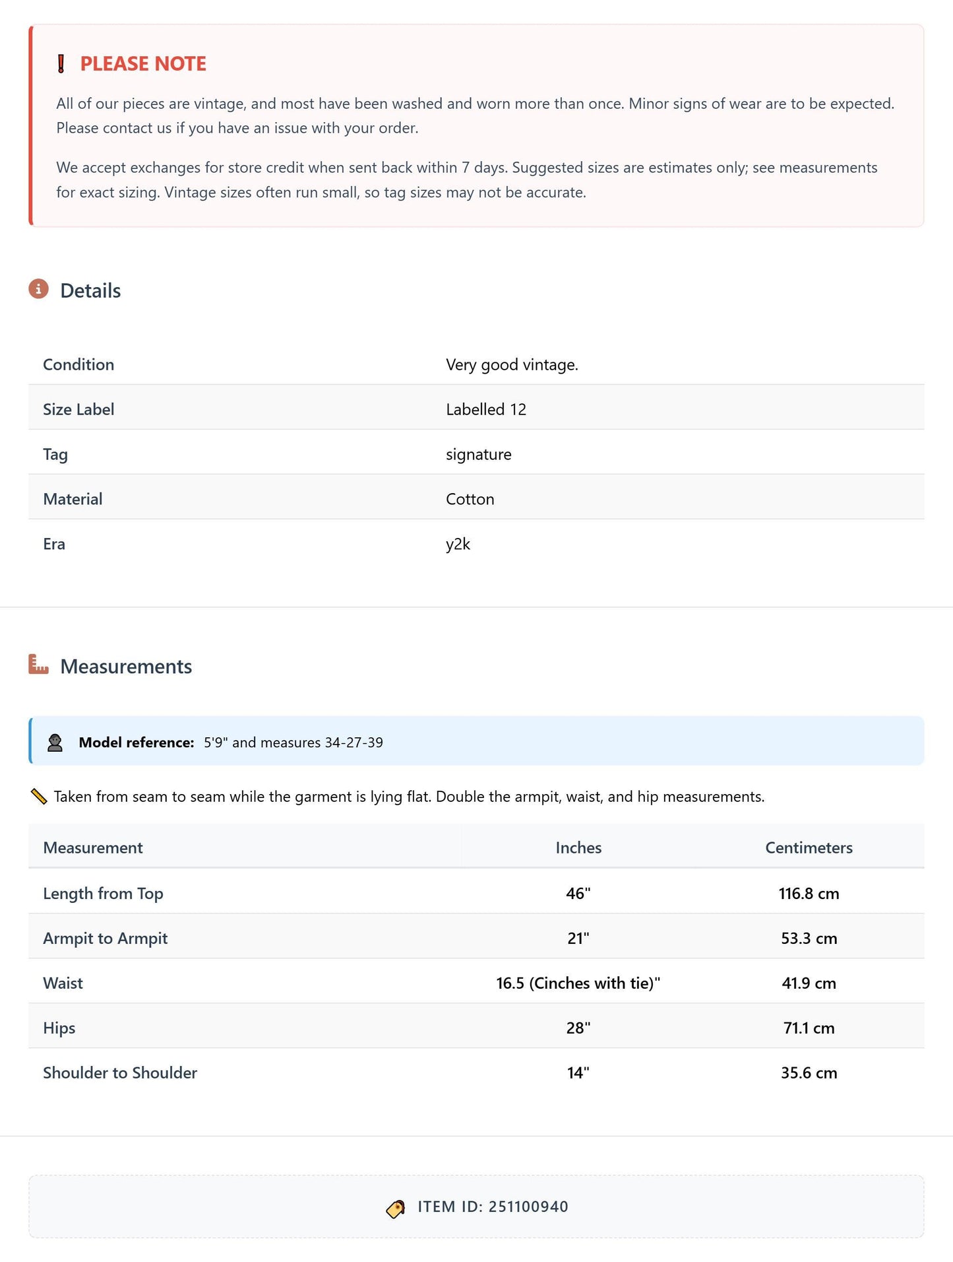953x1262 pixels.
Task: Click the Armpit to Armpit row label
Action: tap(106, 938)
